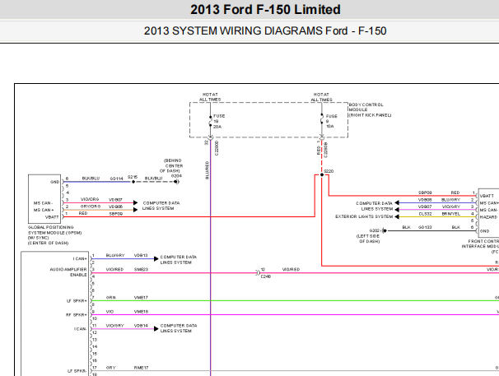Click the black splice dot at S220
Viewport: 499px width, 376px height.
point(322,174)
